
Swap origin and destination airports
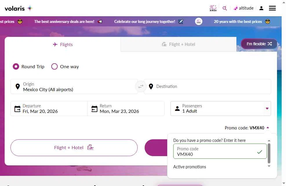click(141, 86)
